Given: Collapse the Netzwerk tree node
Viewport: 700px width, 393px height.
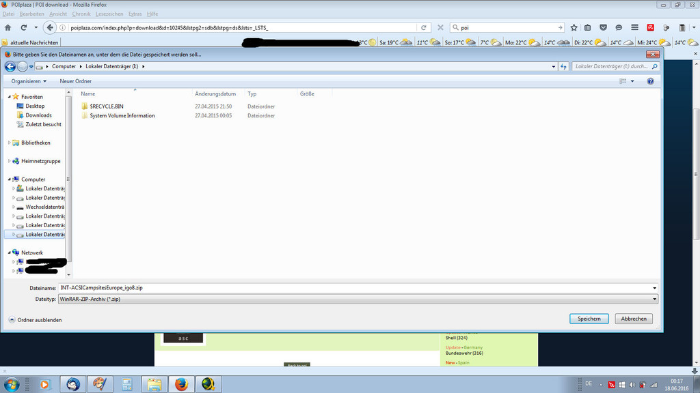Looking at the screenshot, I should tap(10, 252).
